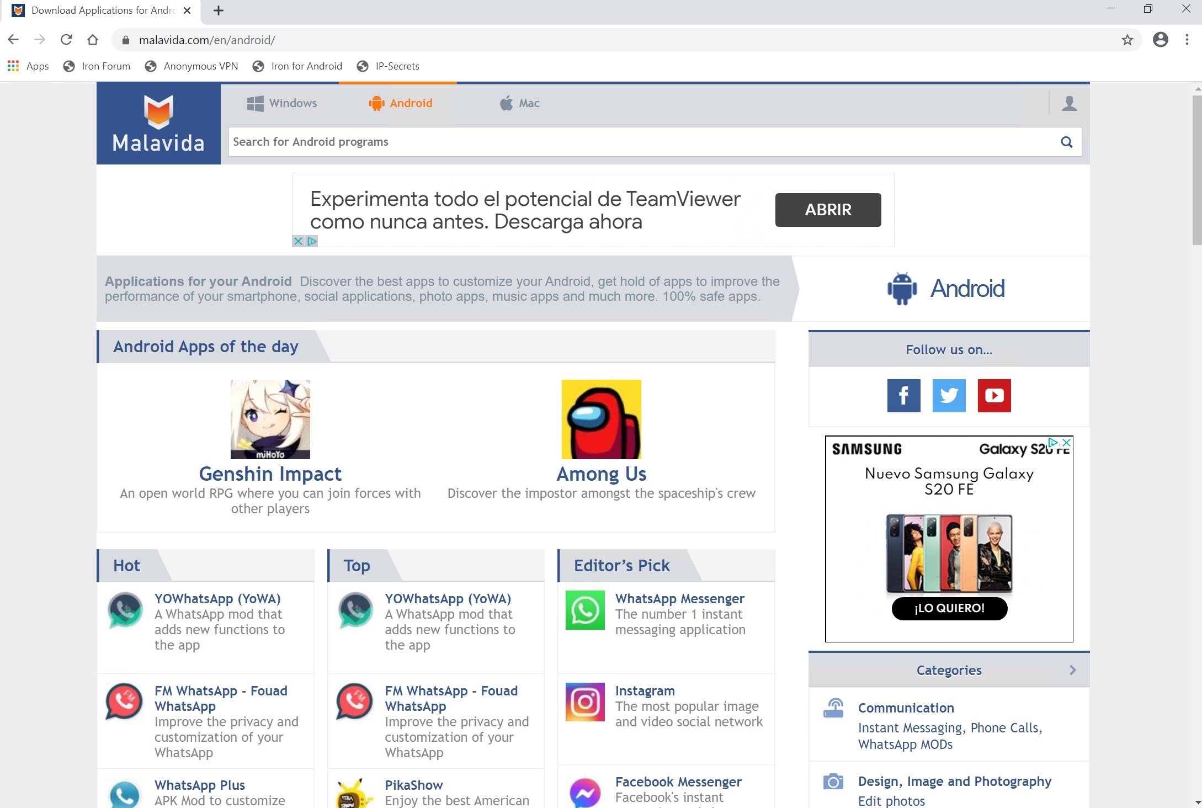
Task: Open WhatsApp Plus icon in Hot list
Action: point(125,794)
